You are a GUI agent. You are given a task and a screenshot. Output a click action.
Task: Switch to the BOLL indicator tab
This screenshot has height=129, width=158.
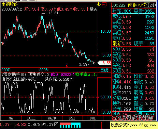31,118
